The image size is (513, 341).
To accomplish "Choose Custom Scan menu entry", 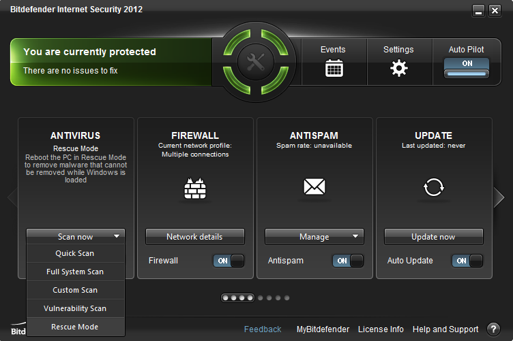I will pyautogui.click(x=76, y=290).
